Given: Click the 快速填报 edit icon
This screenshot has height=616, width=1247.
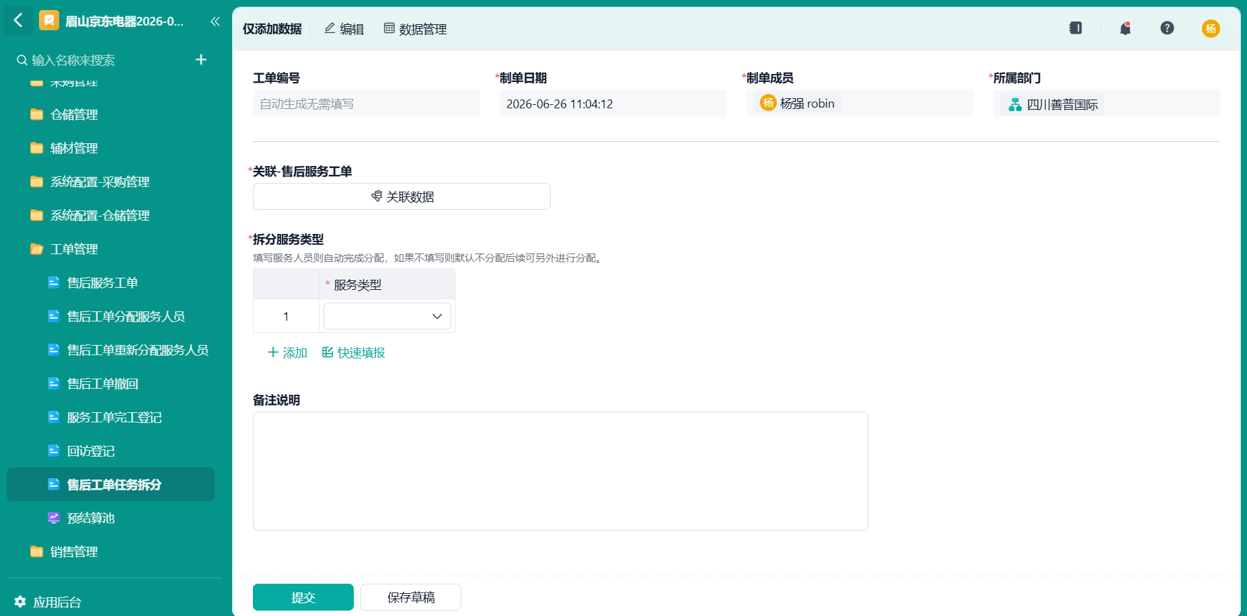Looking at the screenshot, I should tap(328, 352).
